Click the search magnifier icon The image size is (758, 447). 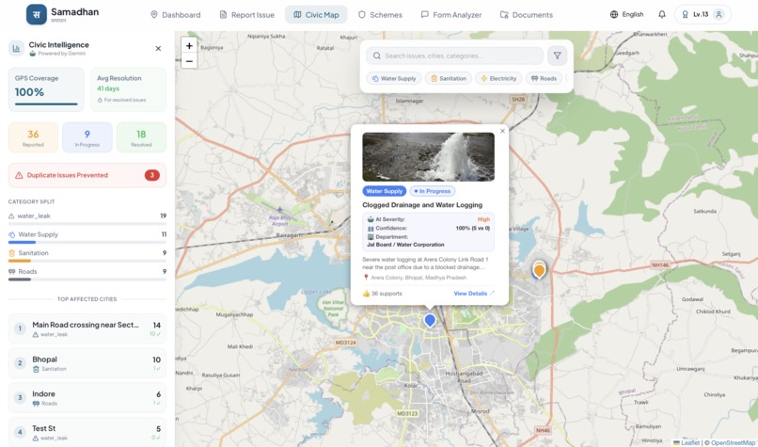tap(376, 56)
